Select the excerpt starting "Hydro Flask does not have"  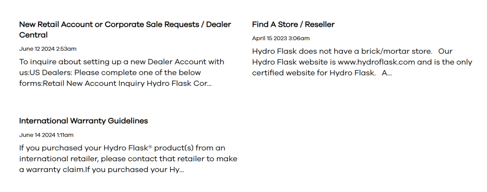361,62
